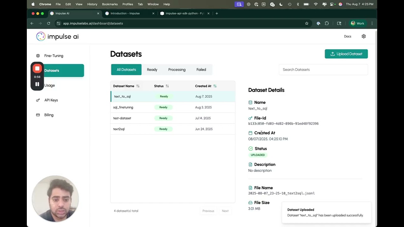The height and width of the screenshot is (227, 404).
Task: Open the History menu
Action: 92,4
